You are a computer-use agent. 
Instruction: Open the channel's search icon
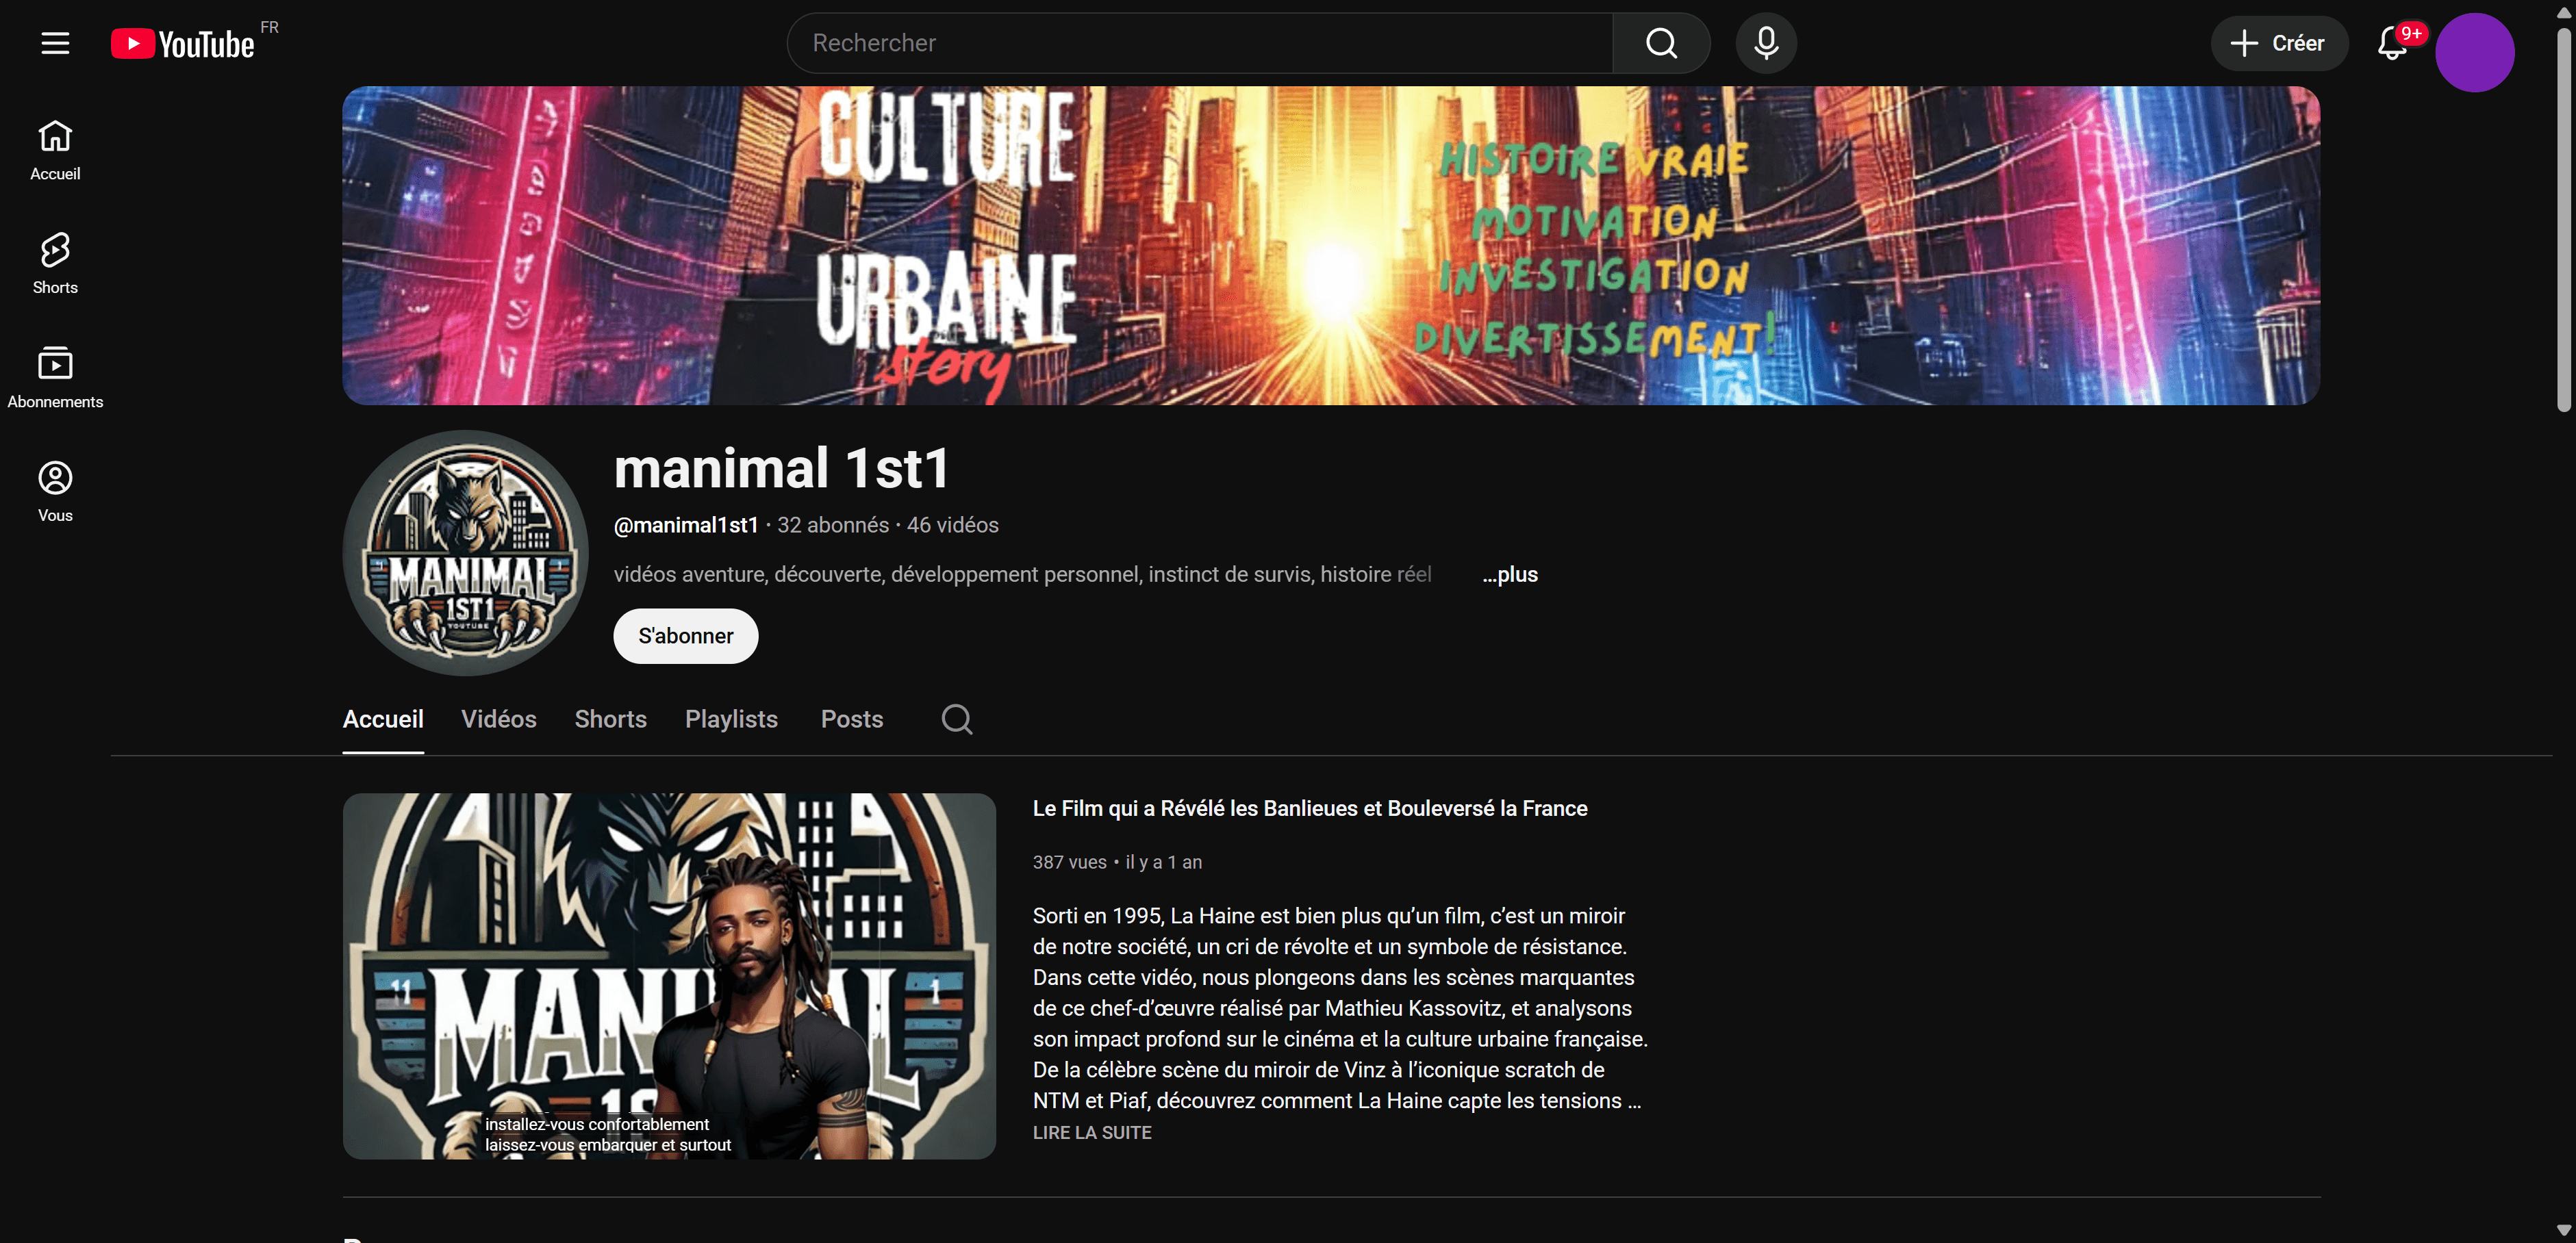tap(956, 719)
